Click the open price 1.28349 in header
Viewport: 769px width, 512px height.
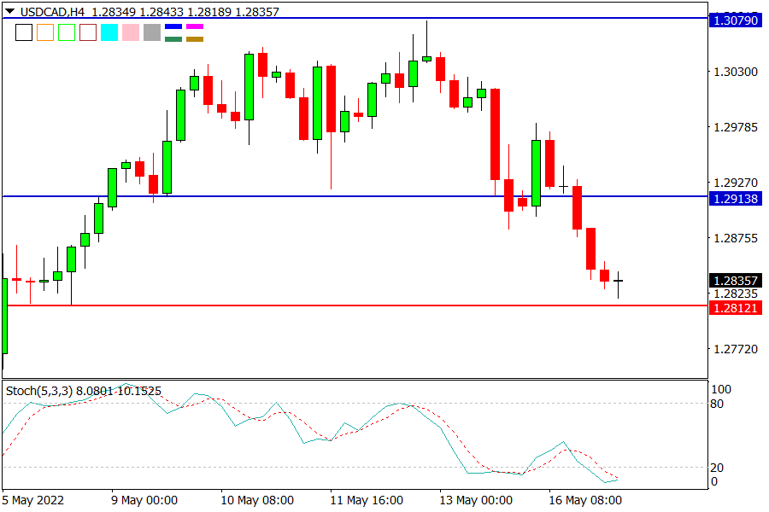[x=114, y=12]
